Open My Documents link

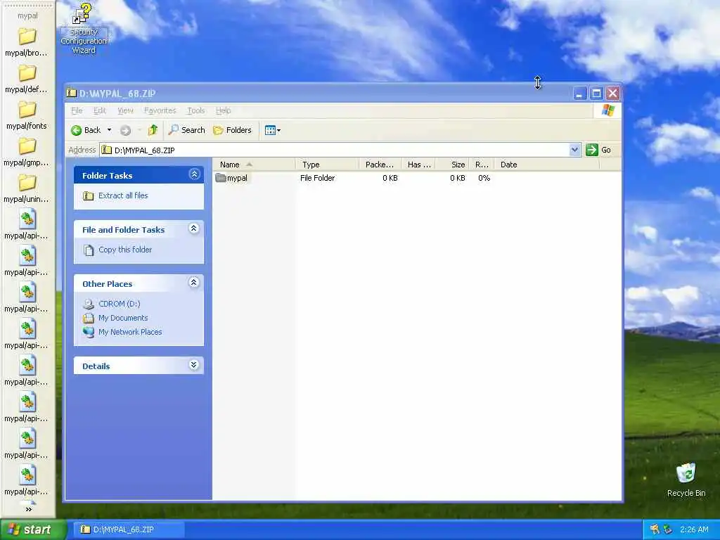[x=123, y=318]
